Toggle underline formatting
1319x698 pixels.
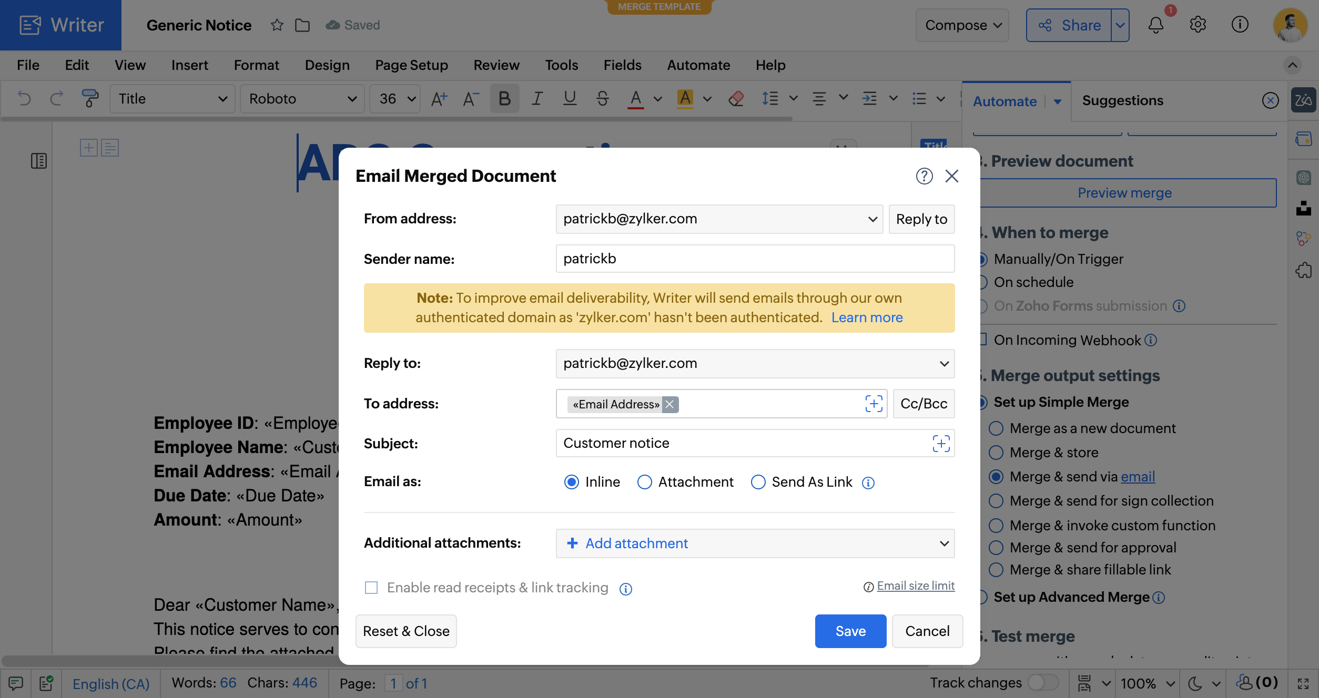point(570,99)
